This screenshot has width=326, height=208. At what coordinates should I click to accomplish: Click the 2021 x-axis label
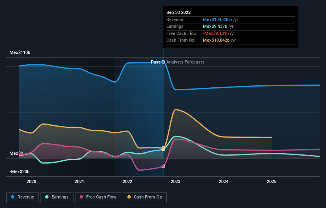(x=79, y=181)
